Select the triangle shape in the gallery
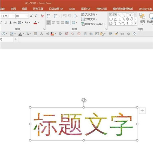 pos(115,19)
